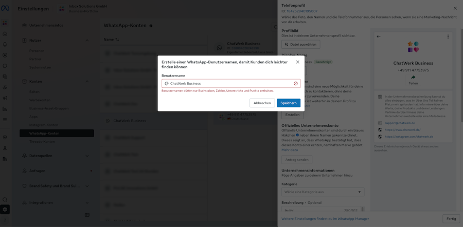Open the search magnifier in the rail
Screen dimensions: 463x227
pyautogui.click(x=5, y=200)
